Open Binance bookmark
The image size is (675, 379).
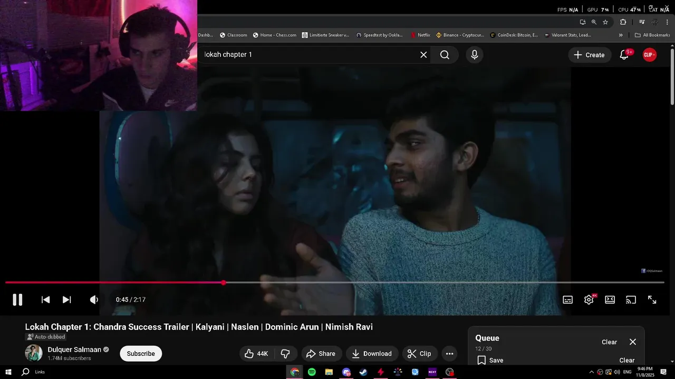(460, 35)
